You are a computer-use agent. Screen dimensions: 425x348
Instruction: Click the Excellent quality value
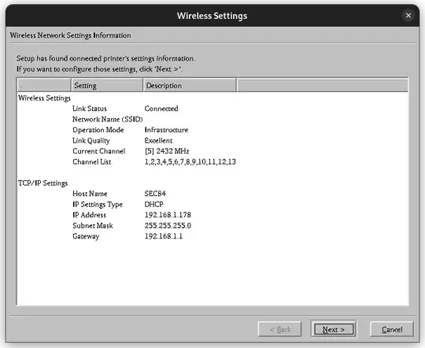coord(158,140)
